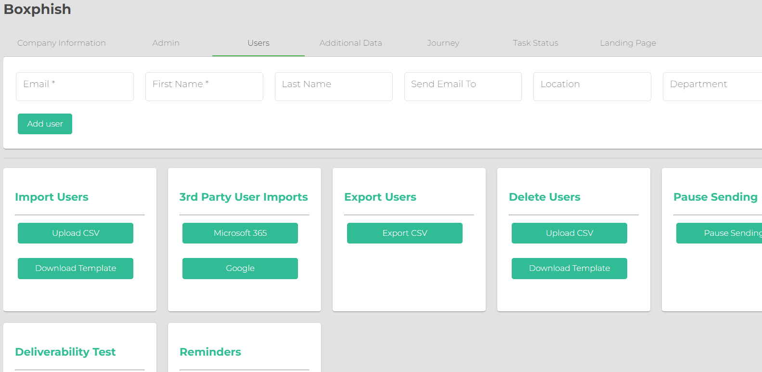Image resolution: width=762 pixels, height=372 pixels.
Task: Open the Task Status tab
Action: click(536, 43)
